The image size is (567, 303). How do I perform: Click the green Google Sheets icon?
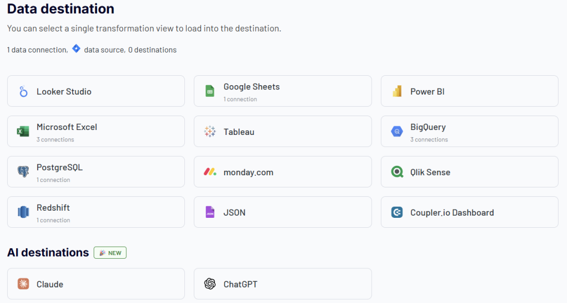[x=210, y=91]
